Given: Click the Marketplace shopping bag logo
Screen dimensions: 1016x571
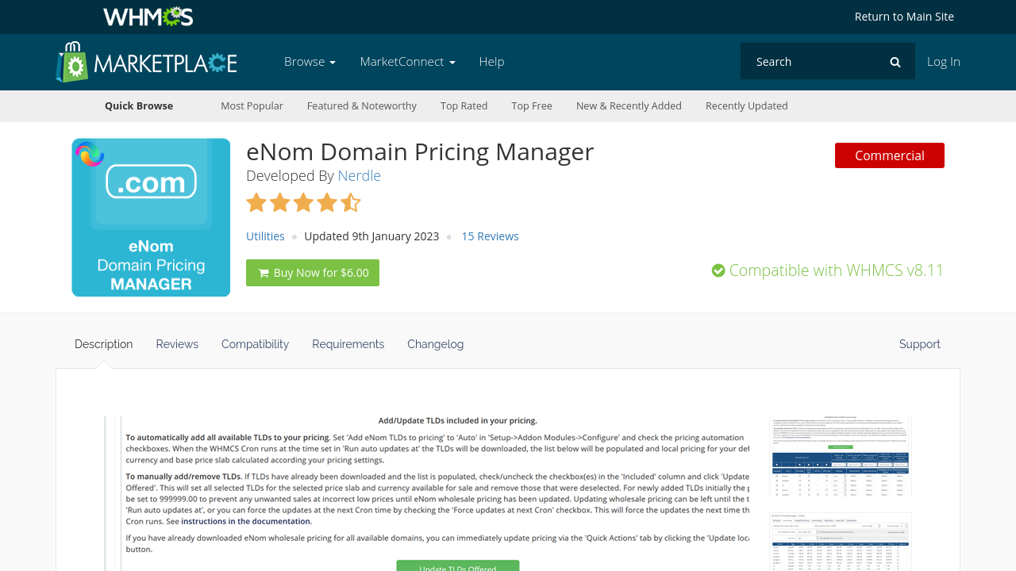Looking at the screenshot, I should [71, 62].
